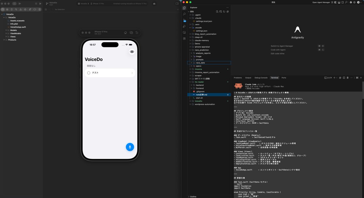Switch to Ports tab
The image size is (364, 198).
[284, 78]
